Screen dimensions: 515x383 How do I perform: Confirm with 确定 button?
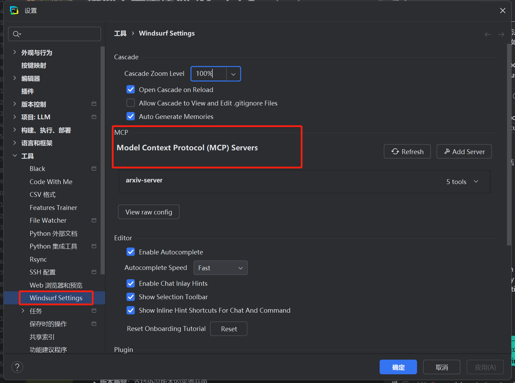click(x=398, y=367)
